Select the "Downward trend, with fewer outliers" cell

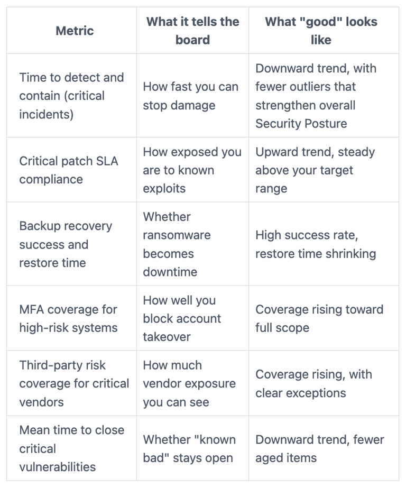324,96
